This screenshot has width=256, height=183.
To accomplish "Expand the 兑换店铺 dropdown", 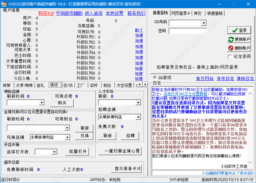I will (67, 137).
